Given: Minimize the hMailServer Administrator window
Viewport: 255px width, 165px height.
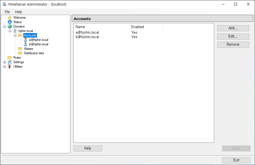Looking at the screenshot, I should [x=223, y=4].
